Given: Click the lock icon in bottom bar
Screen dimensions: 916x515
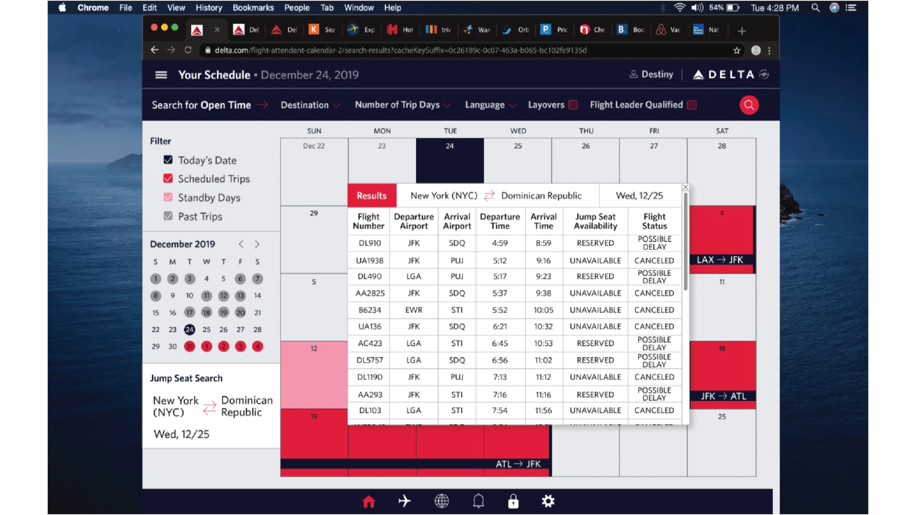Looking at the screenshot, I should 513,501.
